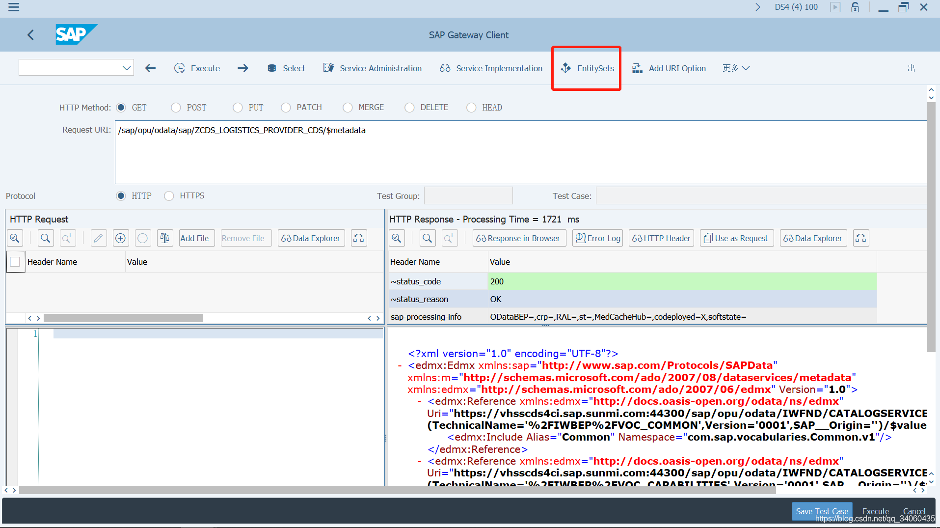Collapse the second edmx:Reference XML node
Viewport: 940px width, 528px height.
[420, 462]
